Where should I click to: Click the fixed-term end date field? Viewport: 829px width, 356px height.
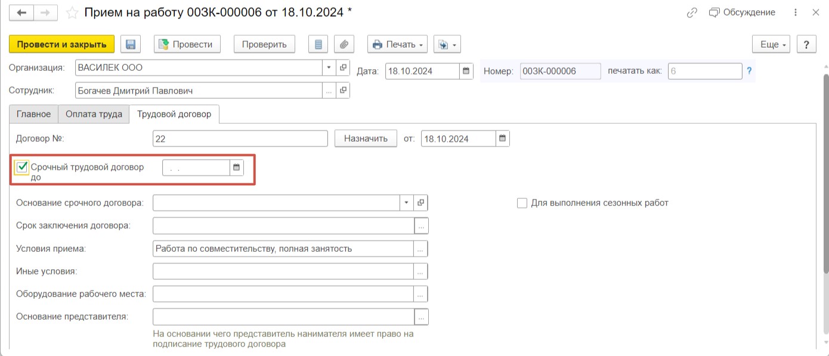click(196, 168)
